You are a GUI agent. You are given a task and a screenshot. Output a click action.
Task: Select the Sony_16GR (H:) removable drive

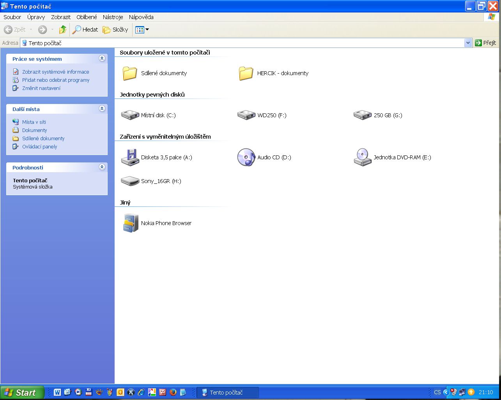tap(130, 181)
